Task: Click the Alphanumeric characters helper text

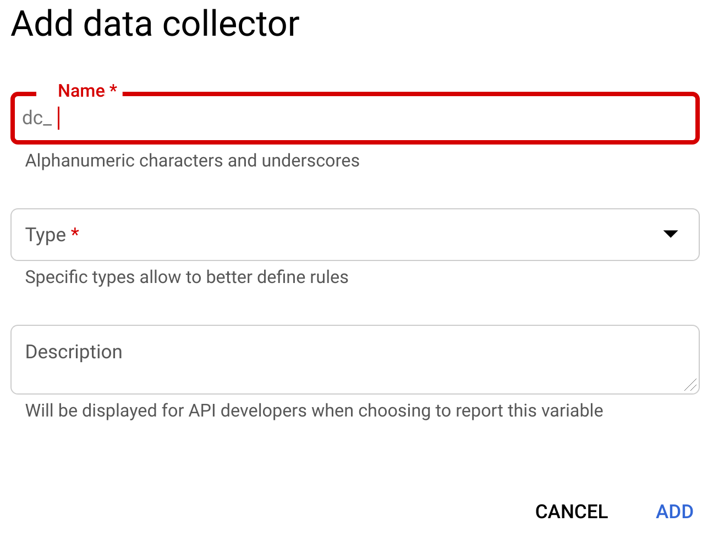Action: 192,160
